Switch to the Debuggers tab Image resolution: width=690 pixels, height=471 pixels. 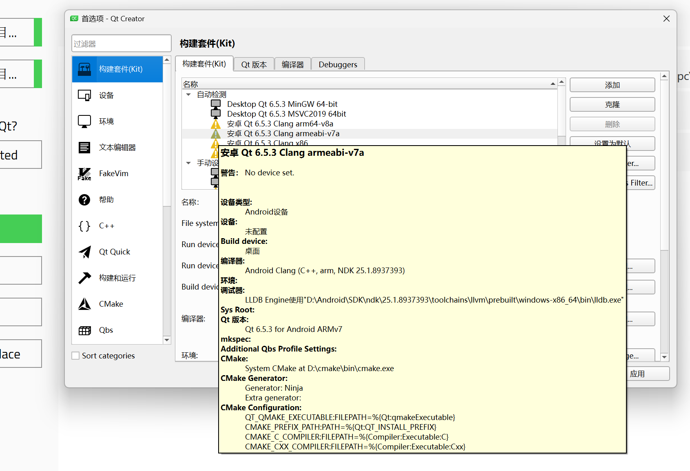pos(338,64)
